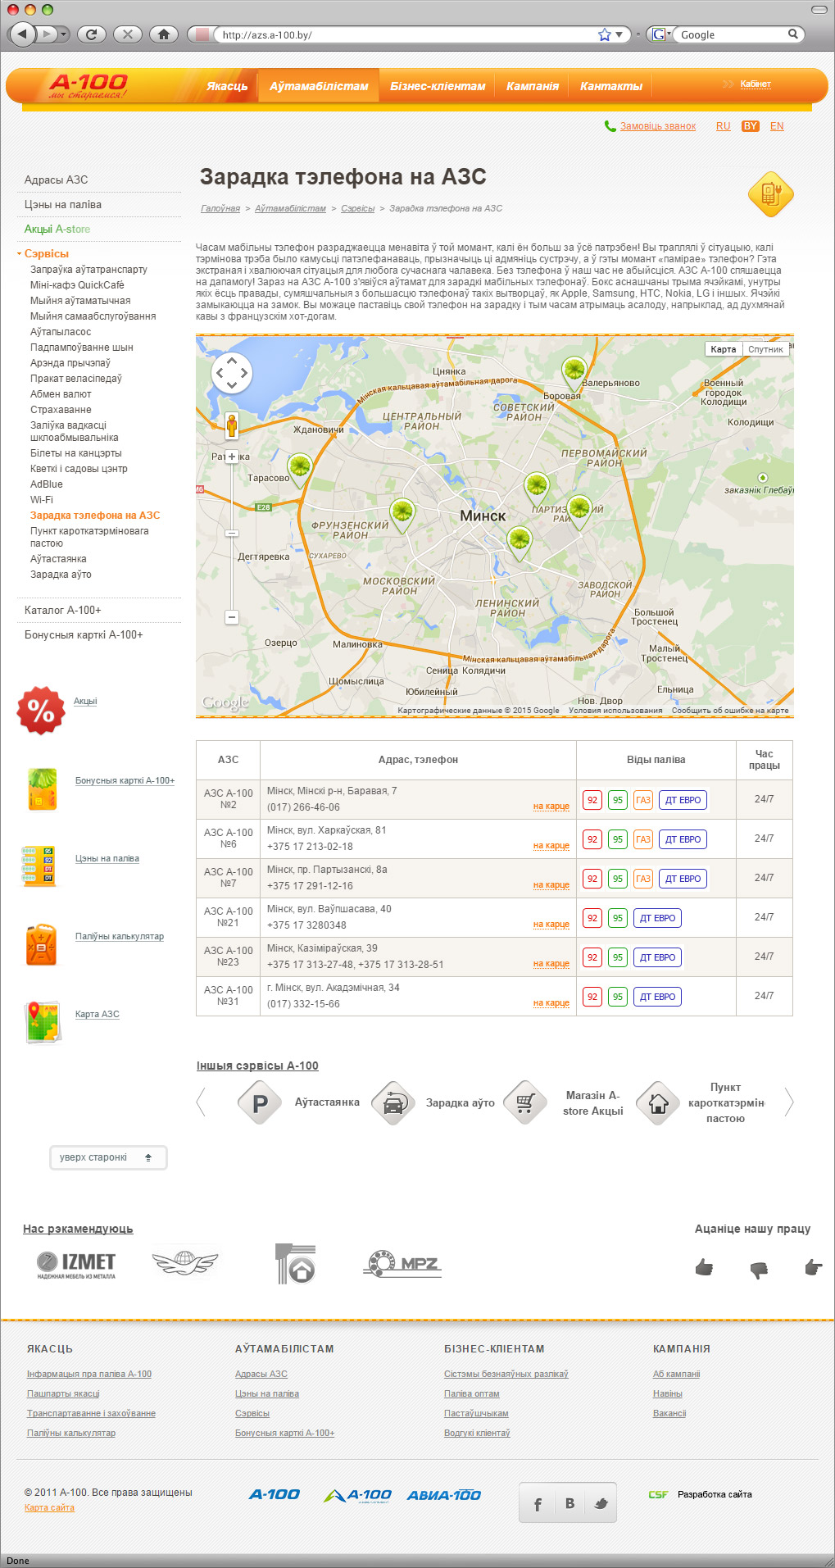This screenshot has height=1568, width=835.
Task: Click the fuel calculator canister icon
Action: [x=41, y=944]
